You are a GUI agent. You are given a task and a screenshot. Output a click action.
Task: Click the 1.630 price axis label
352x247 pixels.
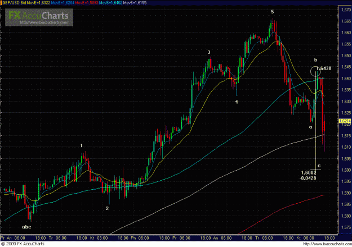(346, 101)
